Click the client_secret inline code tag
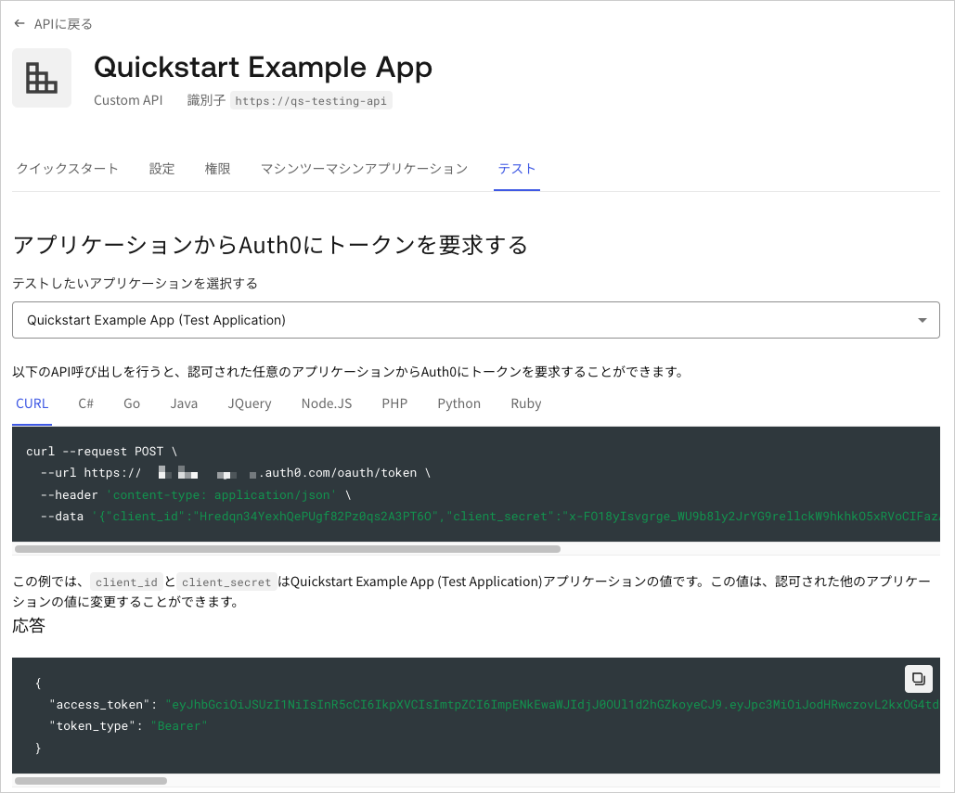The width and height of the screenshot is (955, 793). [x=226, y=582]
